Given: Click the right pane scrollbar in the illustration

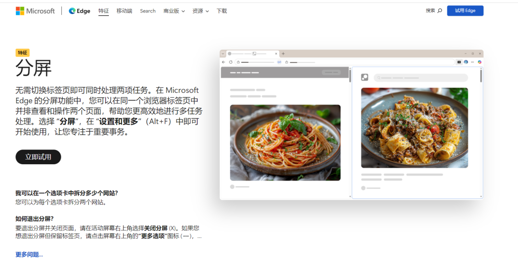Looking at the screenshot, I should [x=481, y=76].
